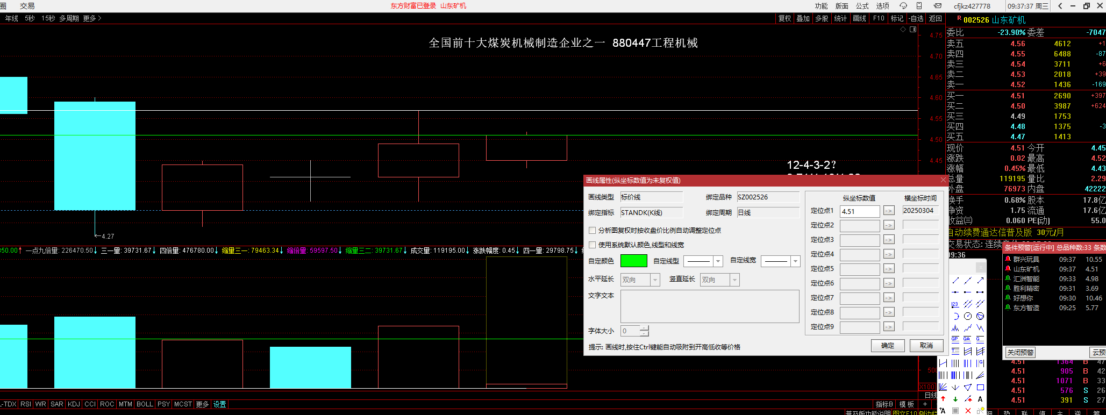The width and height of the screenshot is (1106, 415).
Task: Click the 复权 toolbar button
Action: [x=785, y=18]
